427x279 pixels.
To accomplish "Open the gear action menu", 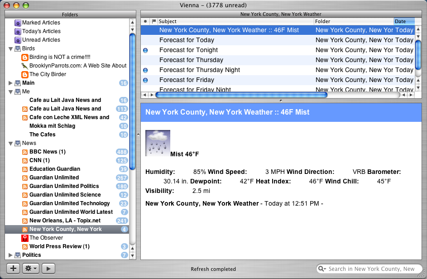I will (31, 268).
